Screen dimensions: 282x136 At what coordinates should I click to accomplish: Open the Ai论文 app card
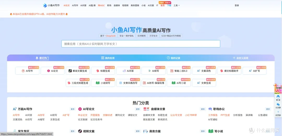pyautogui.click(x=52, y=71)
